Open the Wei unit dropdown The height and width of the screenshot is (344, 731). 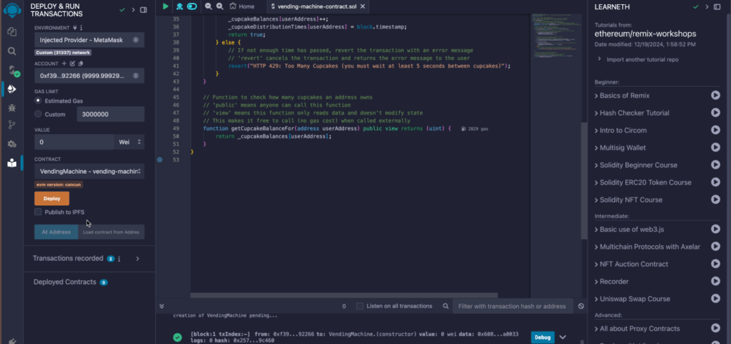129,142
